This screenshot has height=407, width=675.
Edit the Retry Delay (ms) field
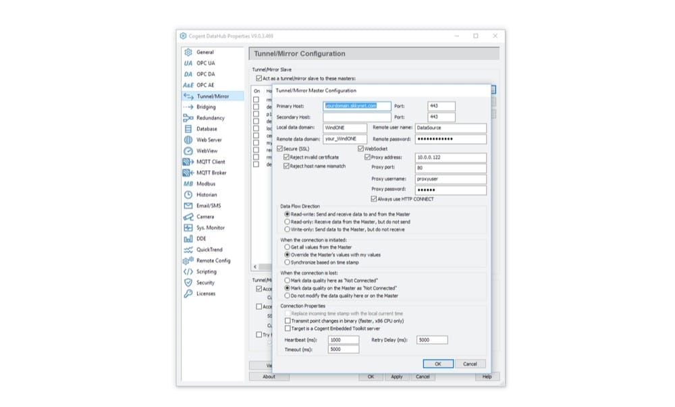tap(432, 340)
